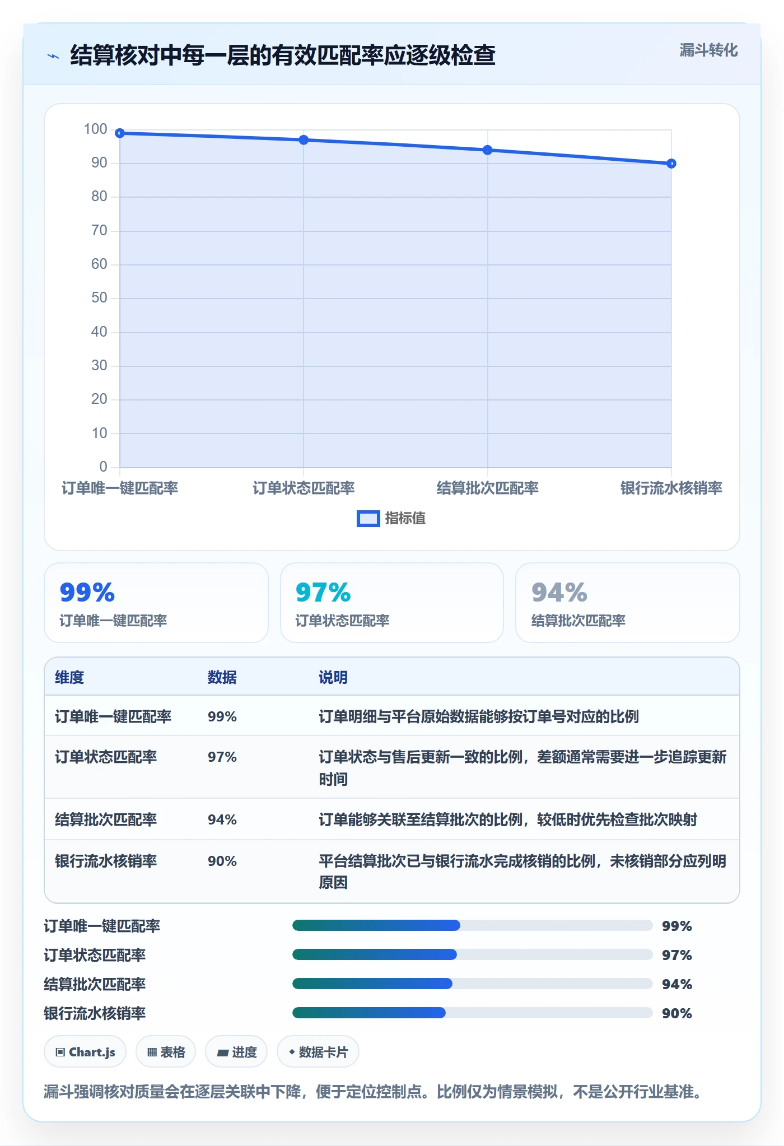
Task: Click the 说明 column header
Action: tap(333, 678)
